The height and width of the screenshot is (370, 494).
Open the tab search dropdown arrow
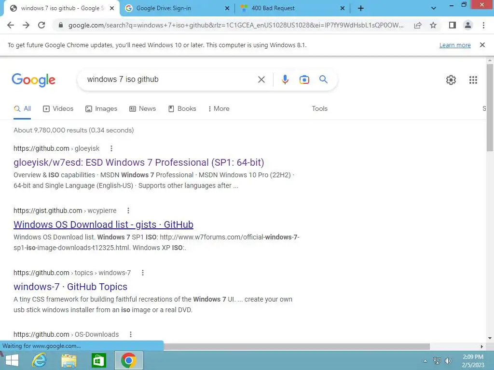point(434,8)
